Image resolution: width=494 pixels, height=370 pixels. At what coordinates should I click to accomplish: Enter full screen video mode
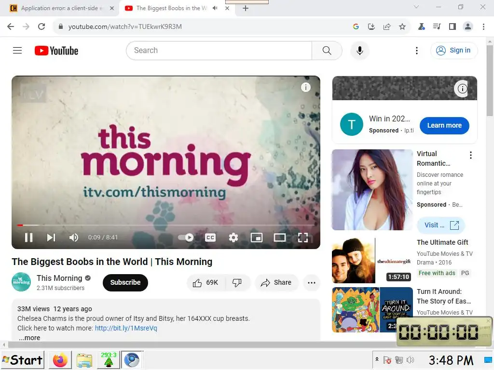[x=303, y=238]
